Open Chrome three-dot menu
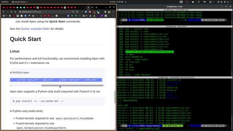233x131 pixels. [113, 12]
